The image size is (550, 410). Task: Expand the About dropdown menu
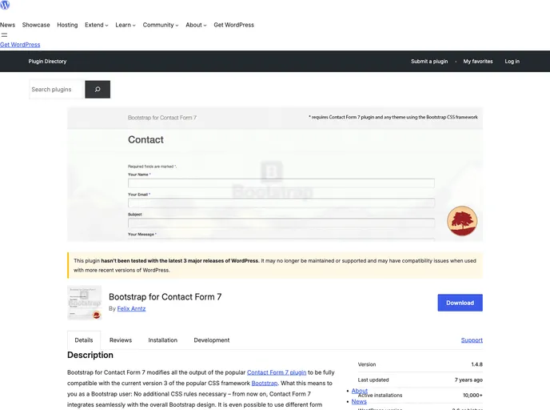(196, 25)
